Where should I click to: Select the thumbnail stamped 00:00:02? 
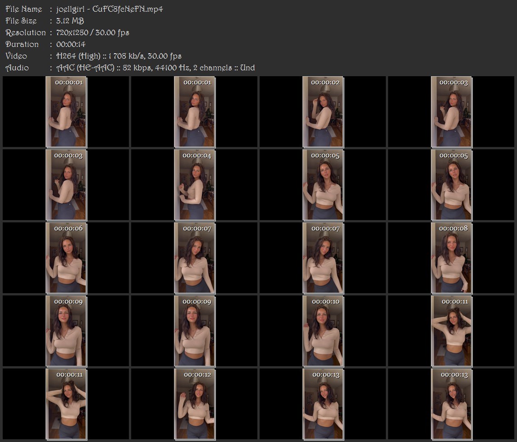323,112
